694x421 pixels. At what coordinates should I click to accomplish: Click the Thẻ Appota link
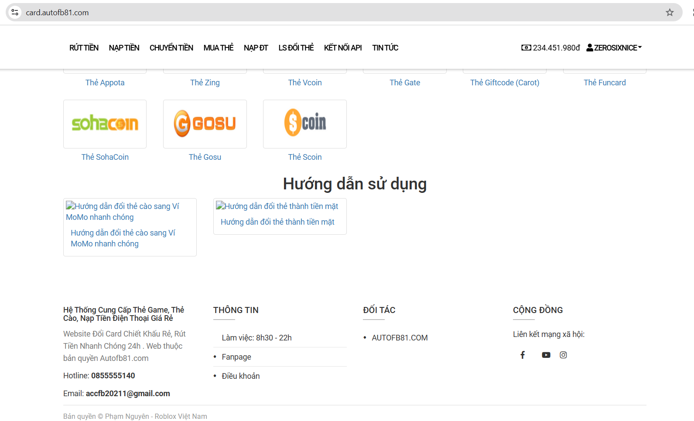[105, 83]
